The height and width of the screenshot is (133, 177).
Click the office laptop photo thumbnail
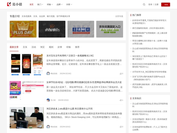click(x=27, y=118)
